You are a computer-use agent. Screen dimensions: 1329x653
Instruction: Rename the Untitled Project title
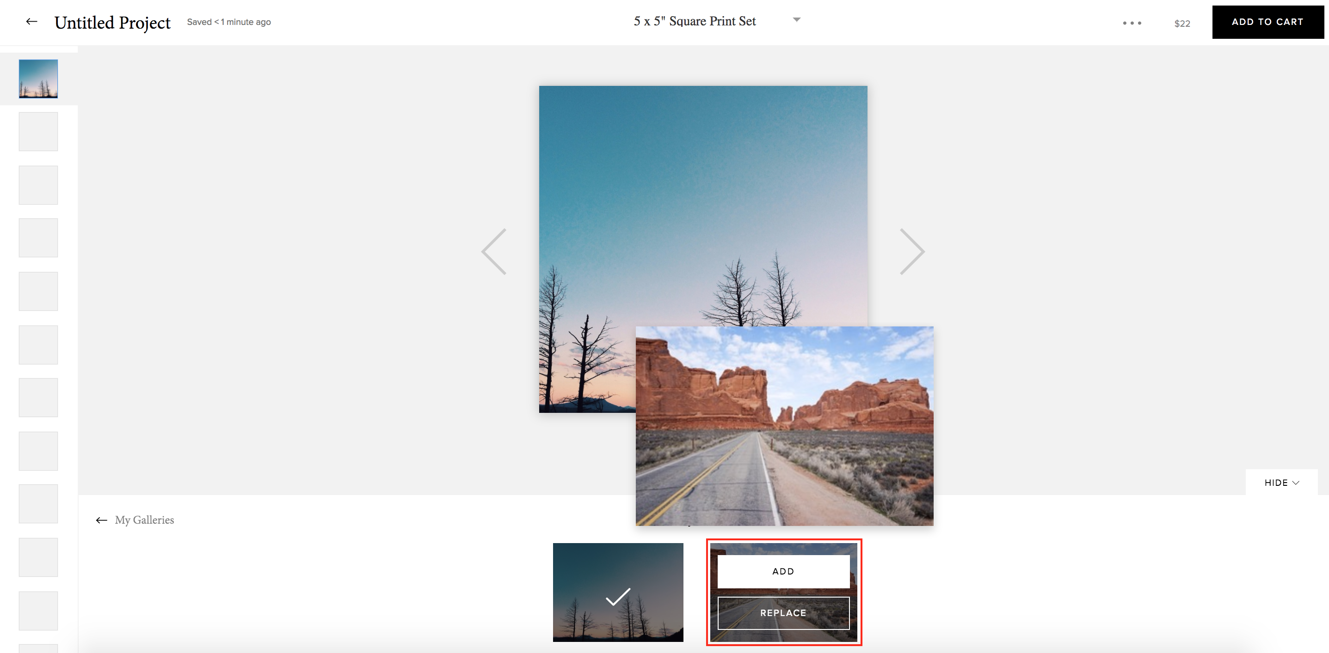[112, 23]
